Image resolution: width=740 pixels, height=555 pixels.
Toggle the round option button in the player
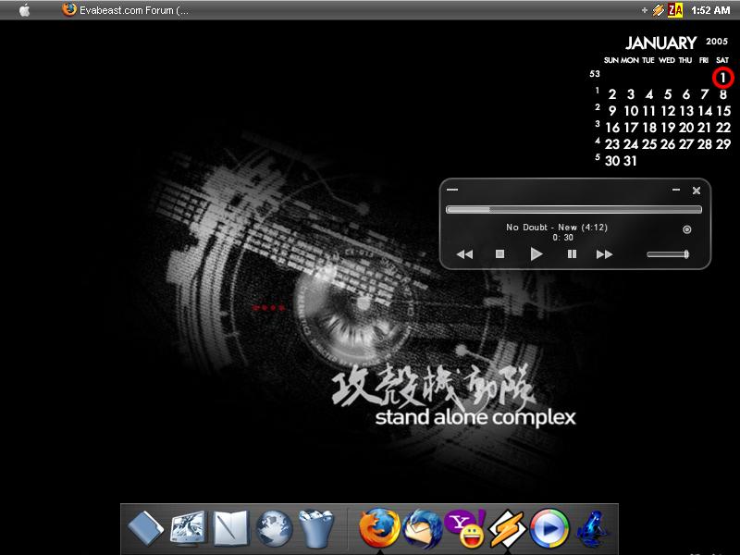686,229
